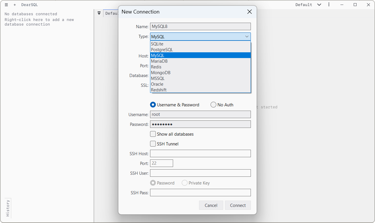
Task: Click the Connect button
Action: pos(238,205)
